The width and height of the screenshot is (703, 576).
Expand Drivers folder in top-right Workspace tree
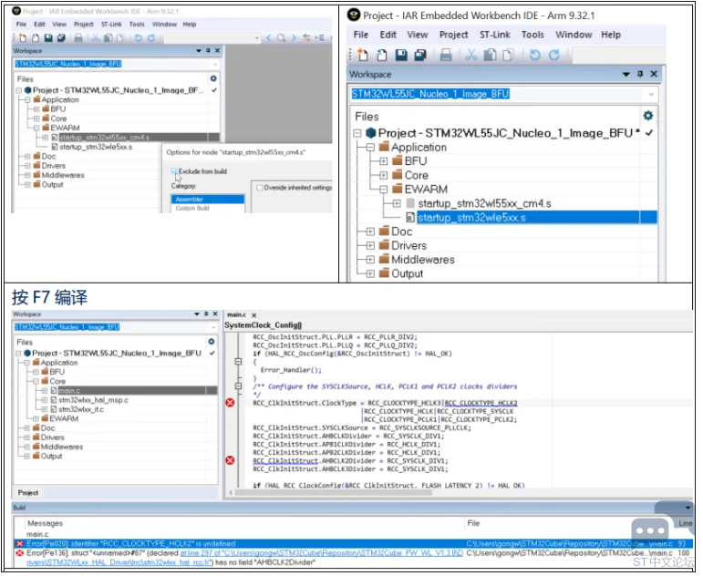tap(370, 246)
